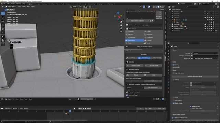Viewport: 220px width, 123px height.
Task: Open the Help menu
Action: (24, 4)
